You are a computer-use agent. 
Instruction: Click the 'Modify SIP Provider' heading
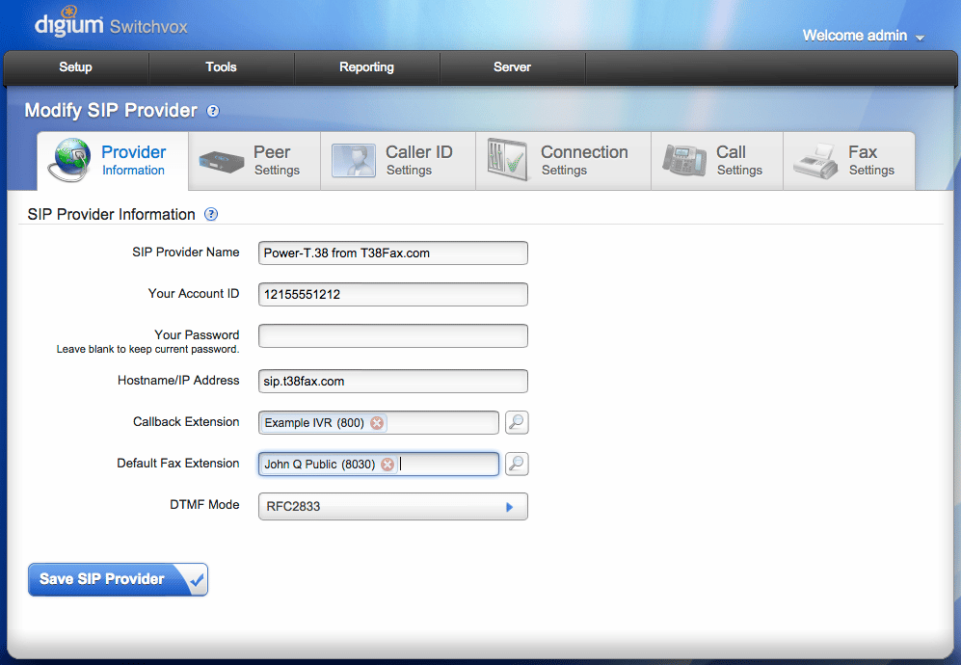pos(111,111)
